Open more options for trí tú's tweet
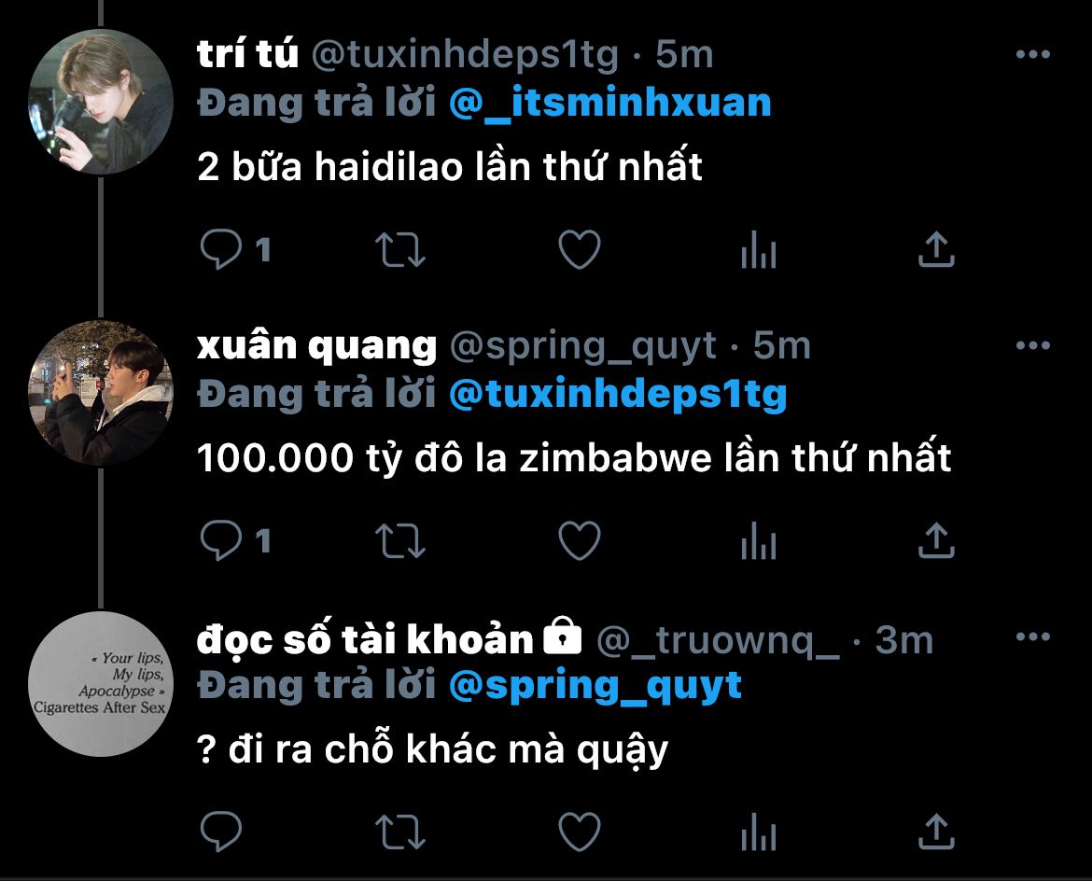 [1033, 54]
